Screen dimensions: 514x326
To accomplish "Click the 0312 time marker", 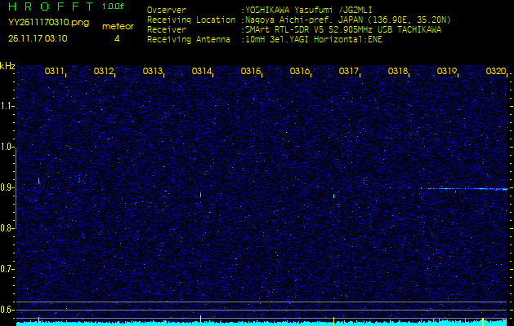I will [104, 72].
